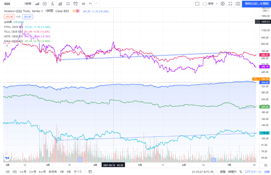This screenshot has height=175, width=271.
Task: Toggle 調整 adjustment setting
Action: pyautogui.click(x=223, y=172)
